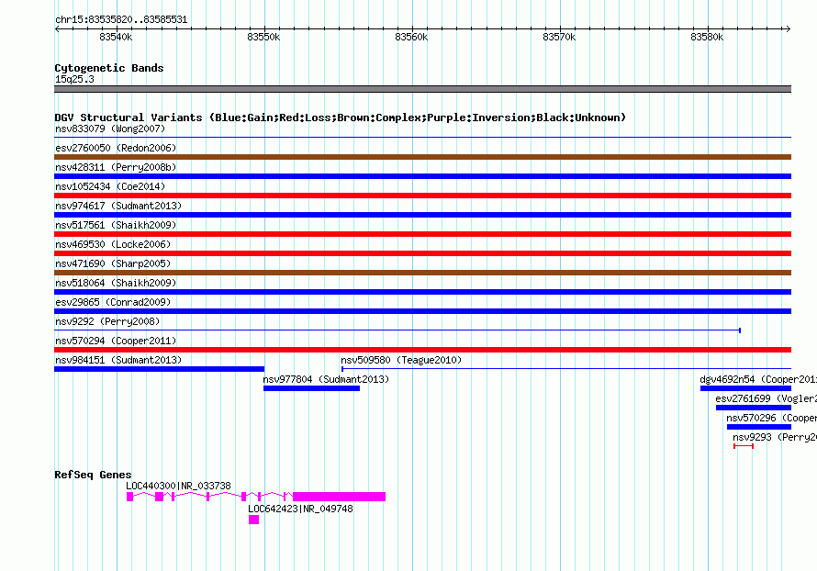
Task: Click the chr15:83535820..83585531 coordinates text
Action: (x=121, y=20)
